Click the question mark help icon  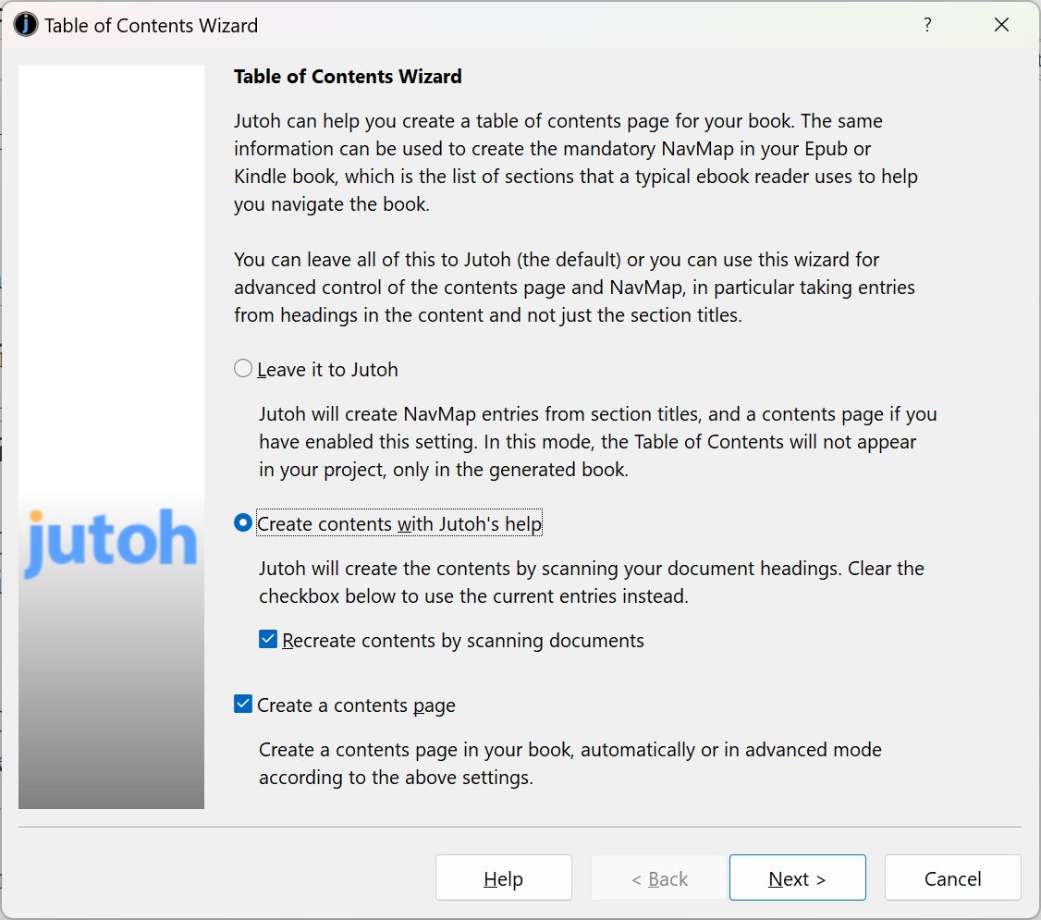point(927,25)
